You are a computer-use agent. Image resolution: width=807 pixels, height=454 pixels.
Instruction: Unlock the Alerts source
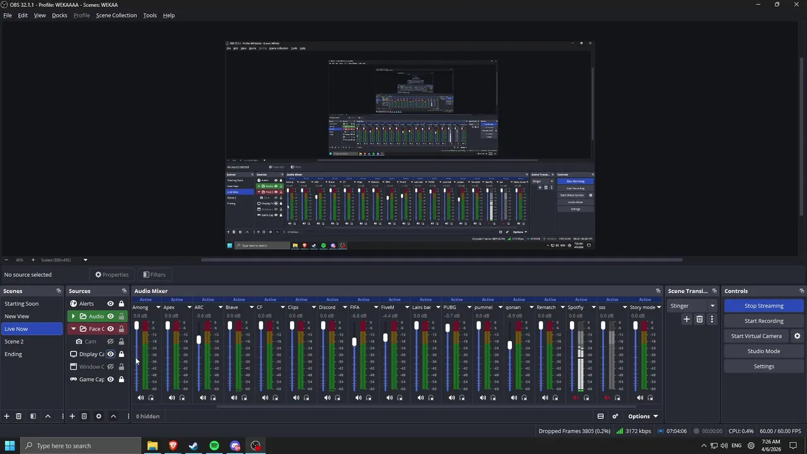pyautogui.click(x=121, y=304)
